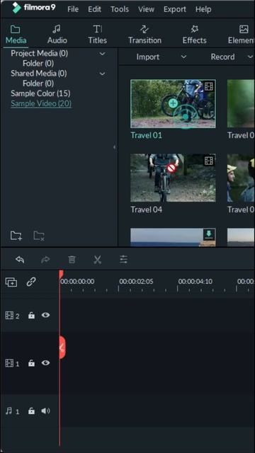Click the video track 2 filmstrip icon
255x453 pixels.
[9, 315]
